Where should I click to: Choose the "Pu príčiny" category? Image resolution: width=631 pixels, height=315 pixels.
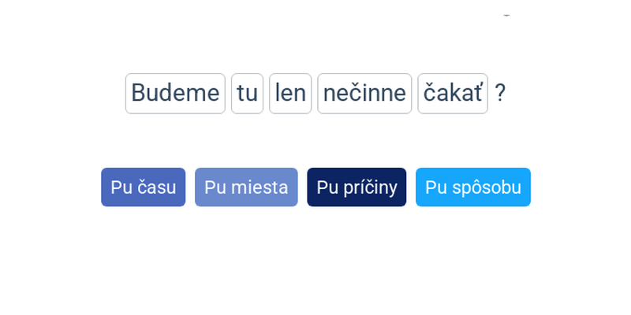(357, 187)
